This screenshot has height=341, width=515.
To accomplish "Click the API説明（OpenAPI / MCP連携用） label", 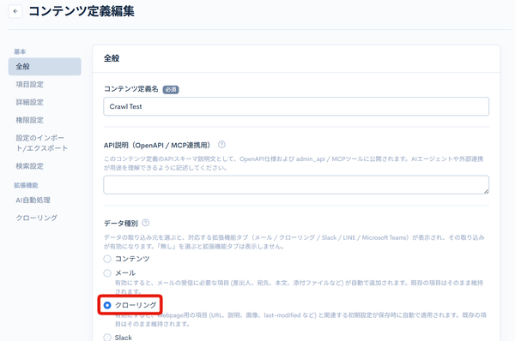I will [x=158, y=145].
